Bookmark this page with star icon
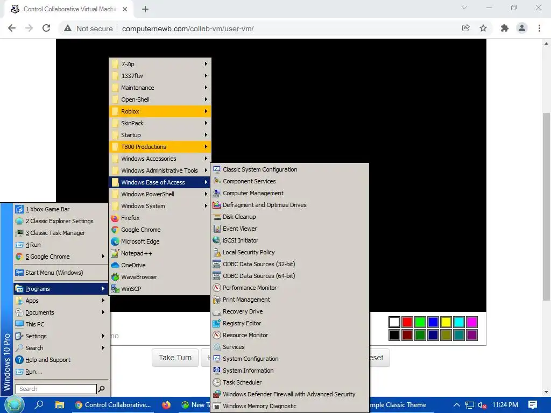 tap(483, 28)
